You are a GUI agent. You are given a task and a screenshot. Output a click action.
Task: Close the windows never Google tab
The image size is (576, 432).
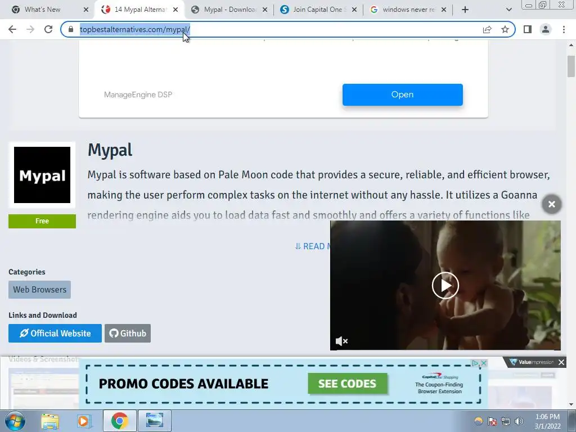pyautogui.click(x=444, y=10)
